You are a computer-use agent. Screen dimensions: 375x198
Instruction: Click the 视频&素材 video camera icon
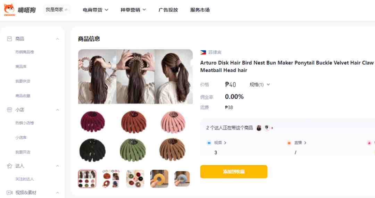tap(9, 192)
